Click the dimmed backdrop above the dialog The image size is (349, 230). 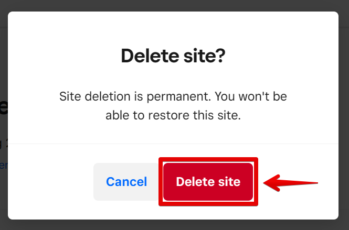click(173, 5)
